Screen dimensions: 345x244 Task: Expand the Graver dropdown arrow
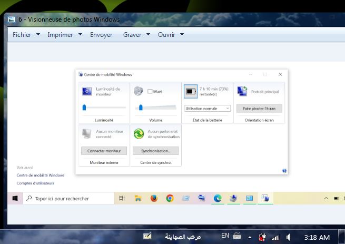pyautogui.click(x=149, y=34)
